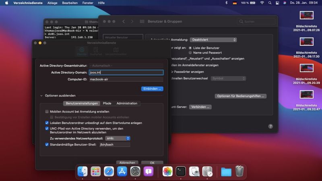This screenshot has width=322, height=181.
Task: Click the Bluetooth status icon
Action: tap(227, 3)
